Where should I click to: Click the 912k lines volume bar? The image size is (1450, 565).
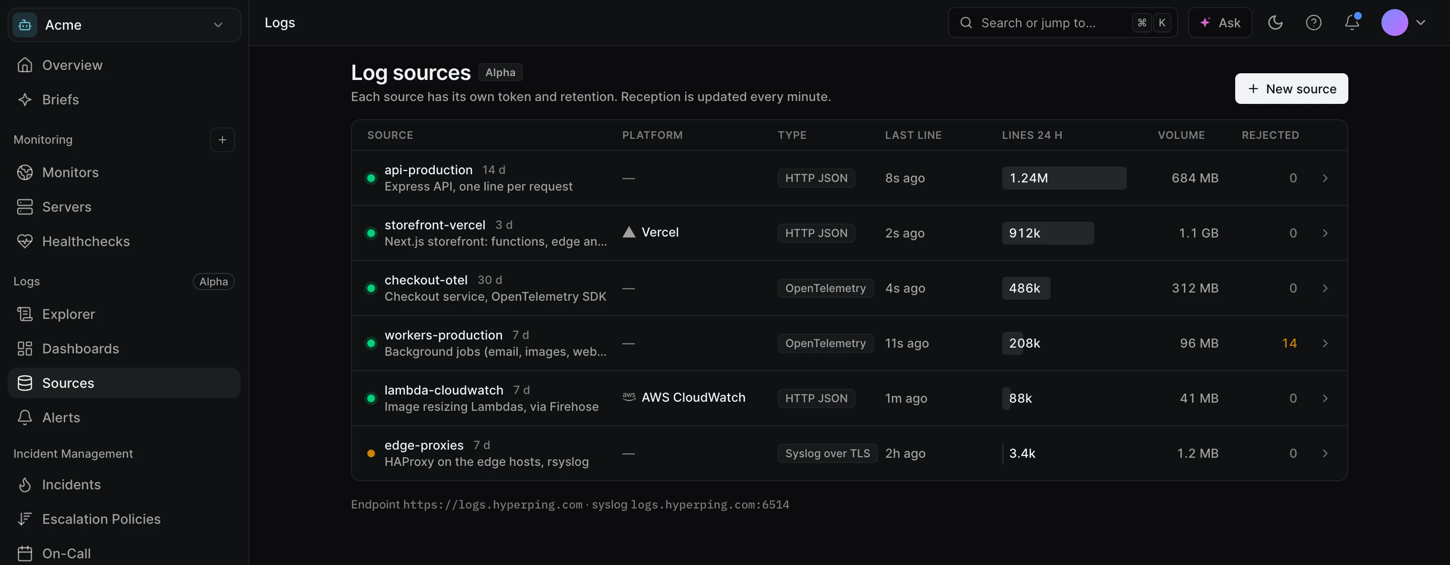pos(1048,233)
